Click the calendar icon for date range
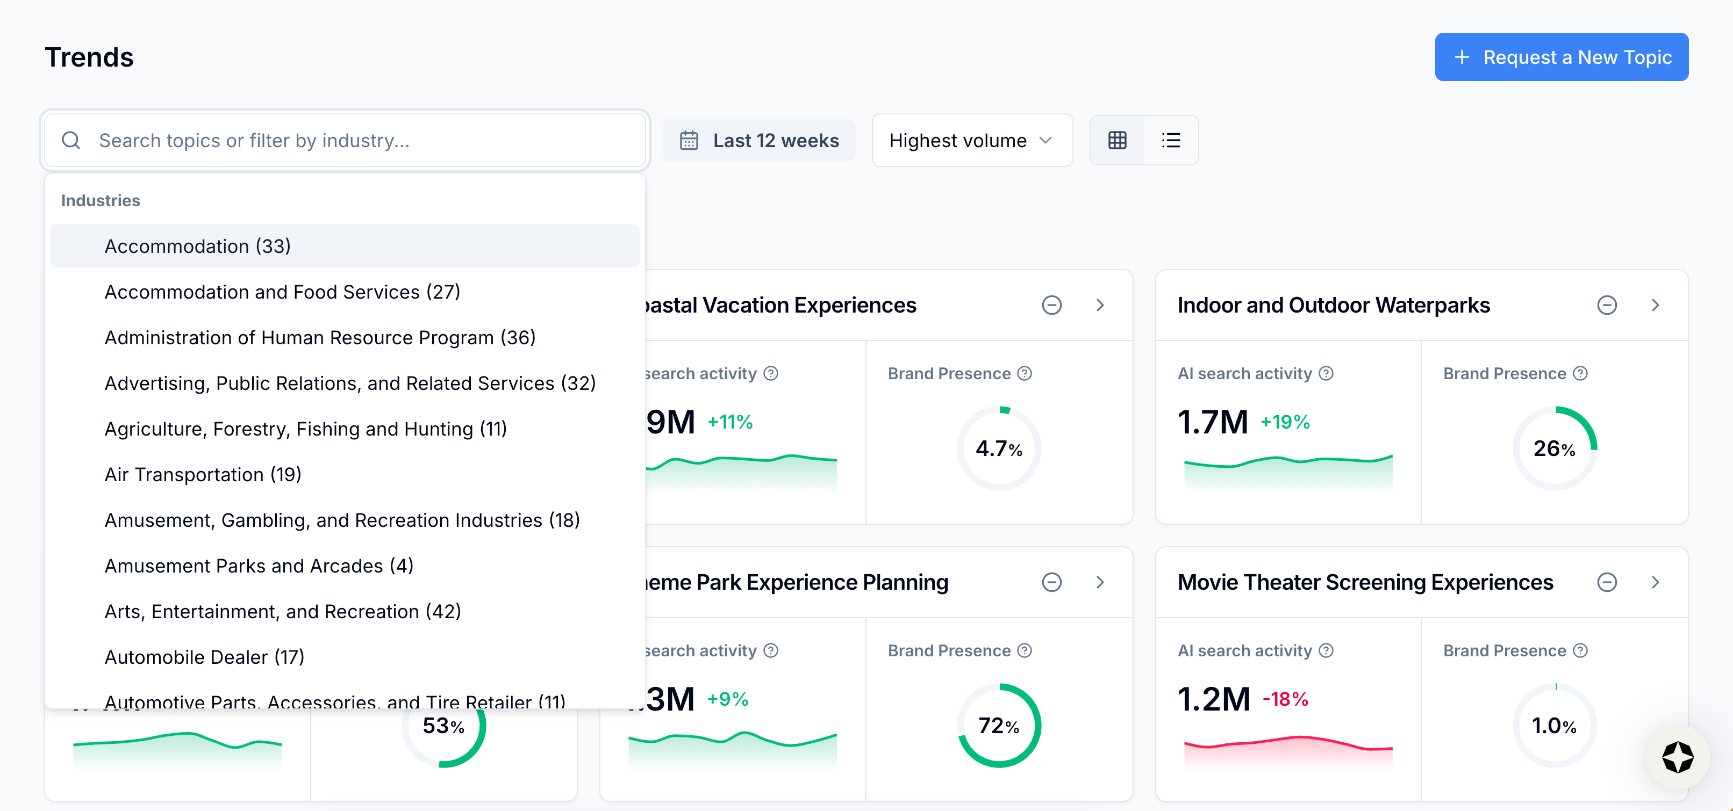The image size is (1733, 811). (688, 140)
